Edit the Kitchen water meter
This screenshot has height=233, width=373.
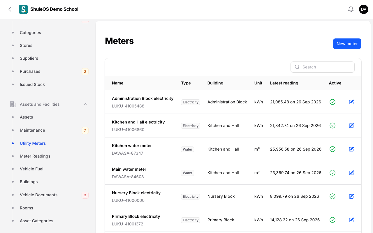tap(351, 149)
